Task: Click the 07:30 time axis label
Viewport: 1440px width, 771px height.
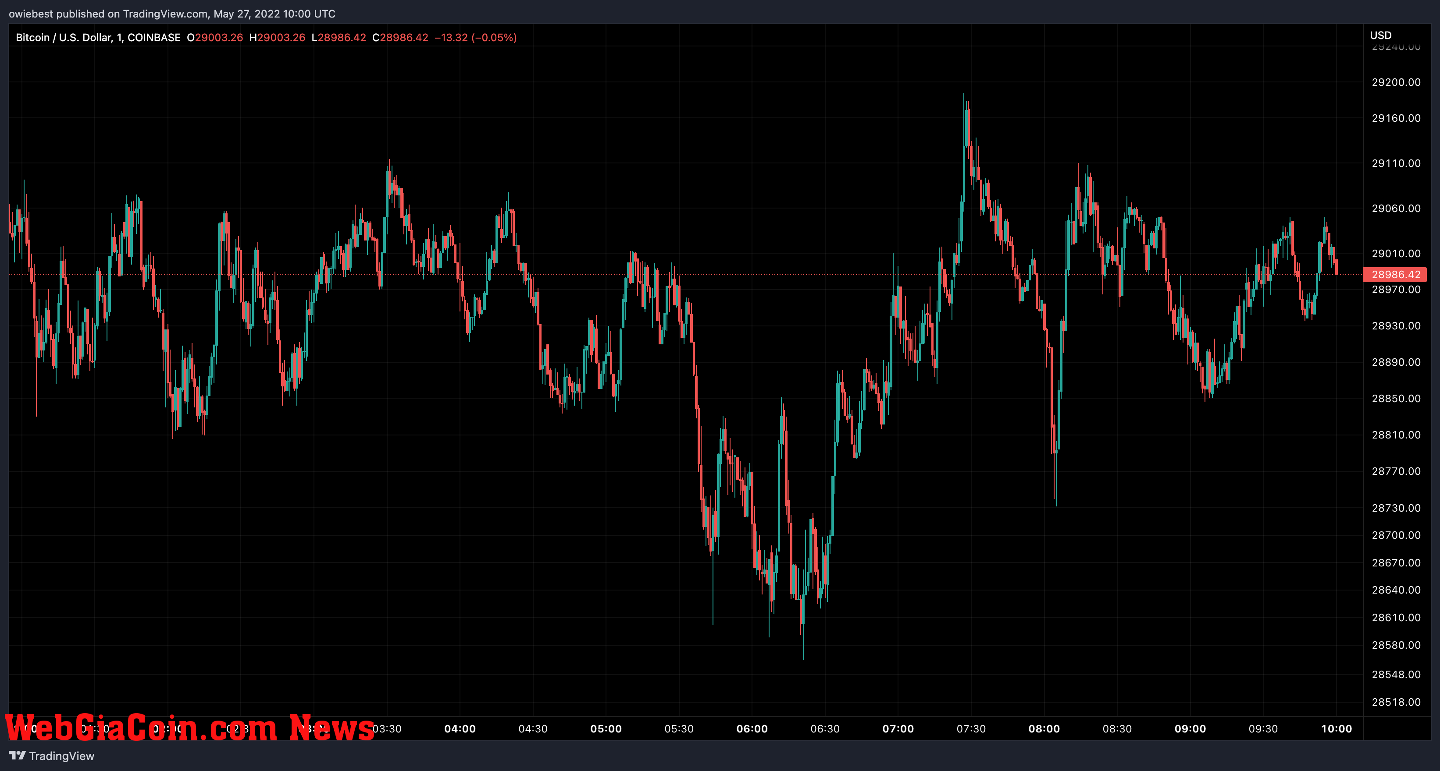Action: tap(971, 729)
